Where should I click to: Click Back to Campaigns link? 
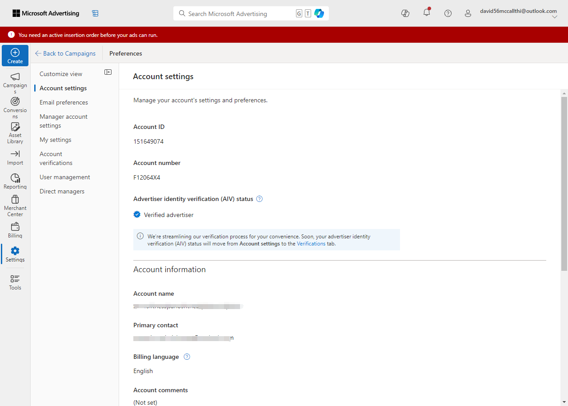pyautogui.click(x=65, y=53)
